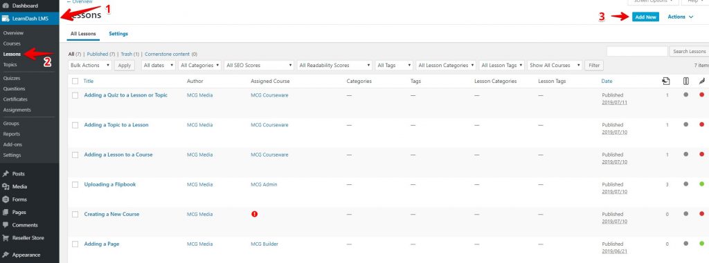Open Reports in LearnDash submenu
This screenshot has height=263, width=709.
[11, 134]
